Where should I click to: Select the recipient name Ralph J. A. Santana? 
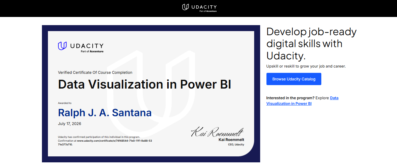105,112
